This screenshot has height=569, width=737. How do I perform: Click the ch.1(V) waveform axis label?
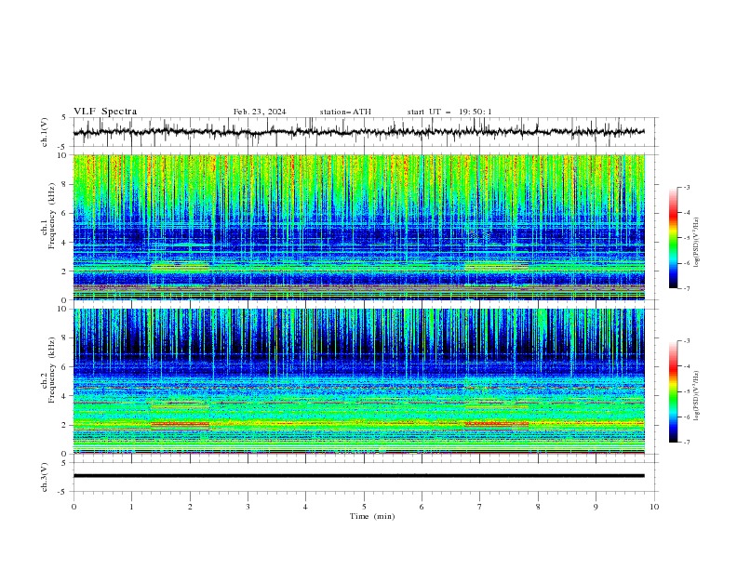pos(45,132)
